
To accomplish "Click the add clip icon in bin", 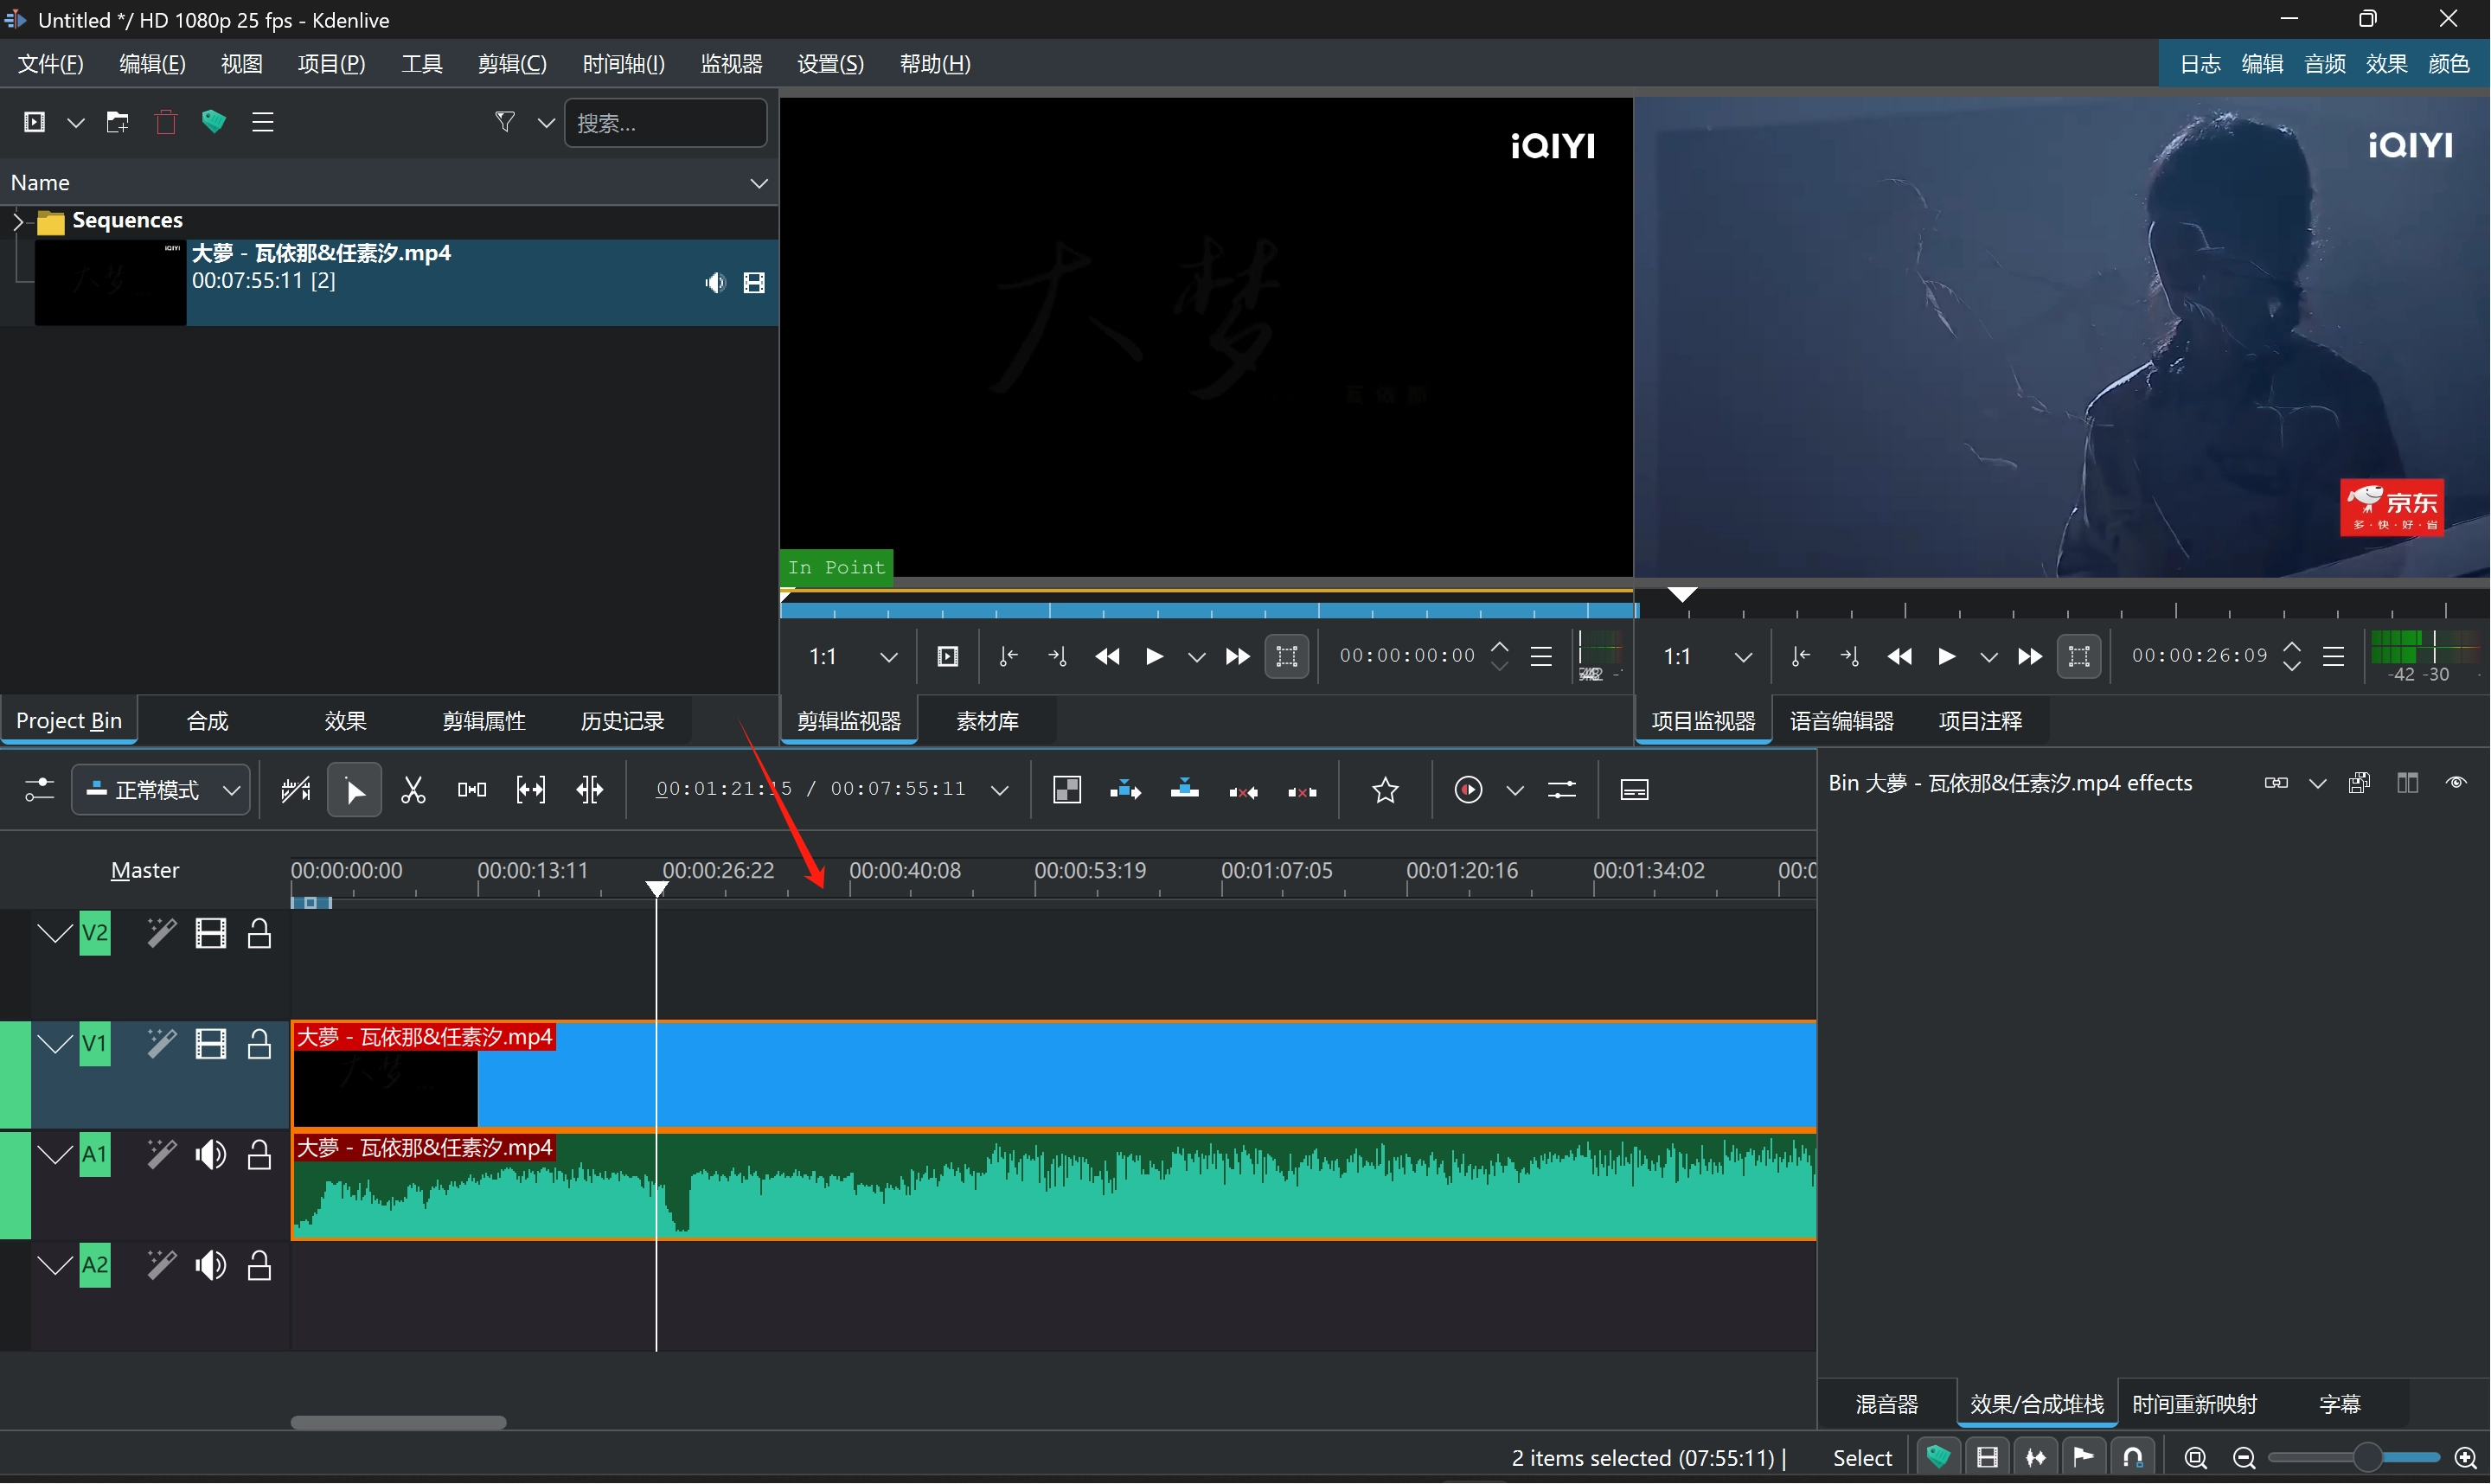I will tap(34, 122).
